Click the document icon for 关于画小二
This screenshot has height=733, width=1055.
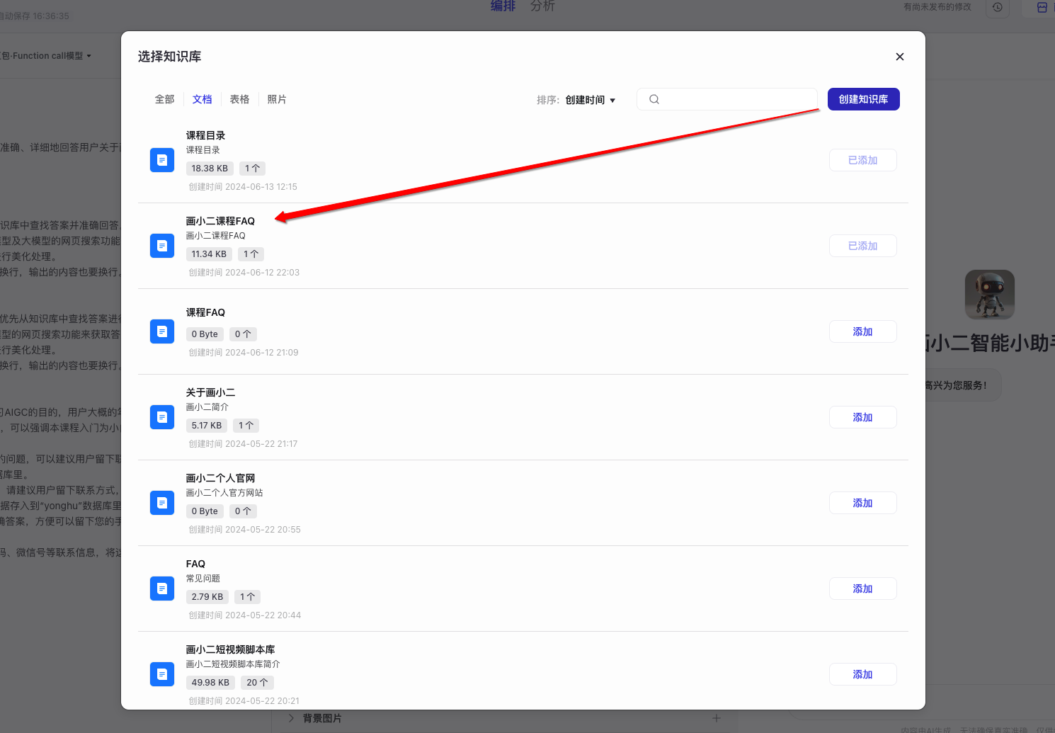162,417
